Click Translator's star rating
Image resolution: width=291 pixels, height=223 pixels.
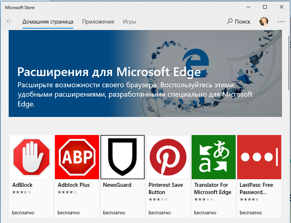click(x=204, y=199)
